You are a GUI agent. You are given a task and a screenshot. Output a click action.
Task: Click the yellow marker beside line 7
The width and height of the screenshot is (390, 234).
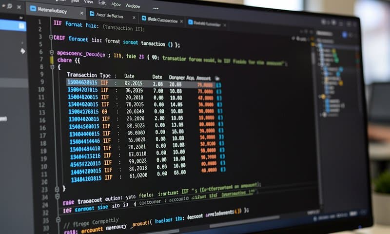[x=52, y=59]
